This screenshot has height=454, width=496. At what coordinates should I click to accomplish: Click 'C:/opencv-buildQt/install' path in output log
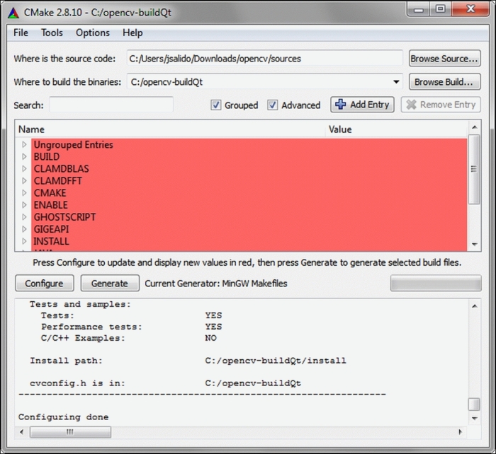276,361
